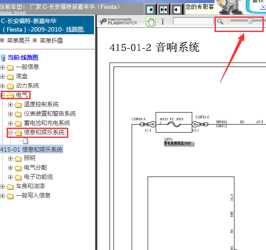Click the 菜单展开 link
Screen dimensions: 266x250
click(x=19, y=40)
